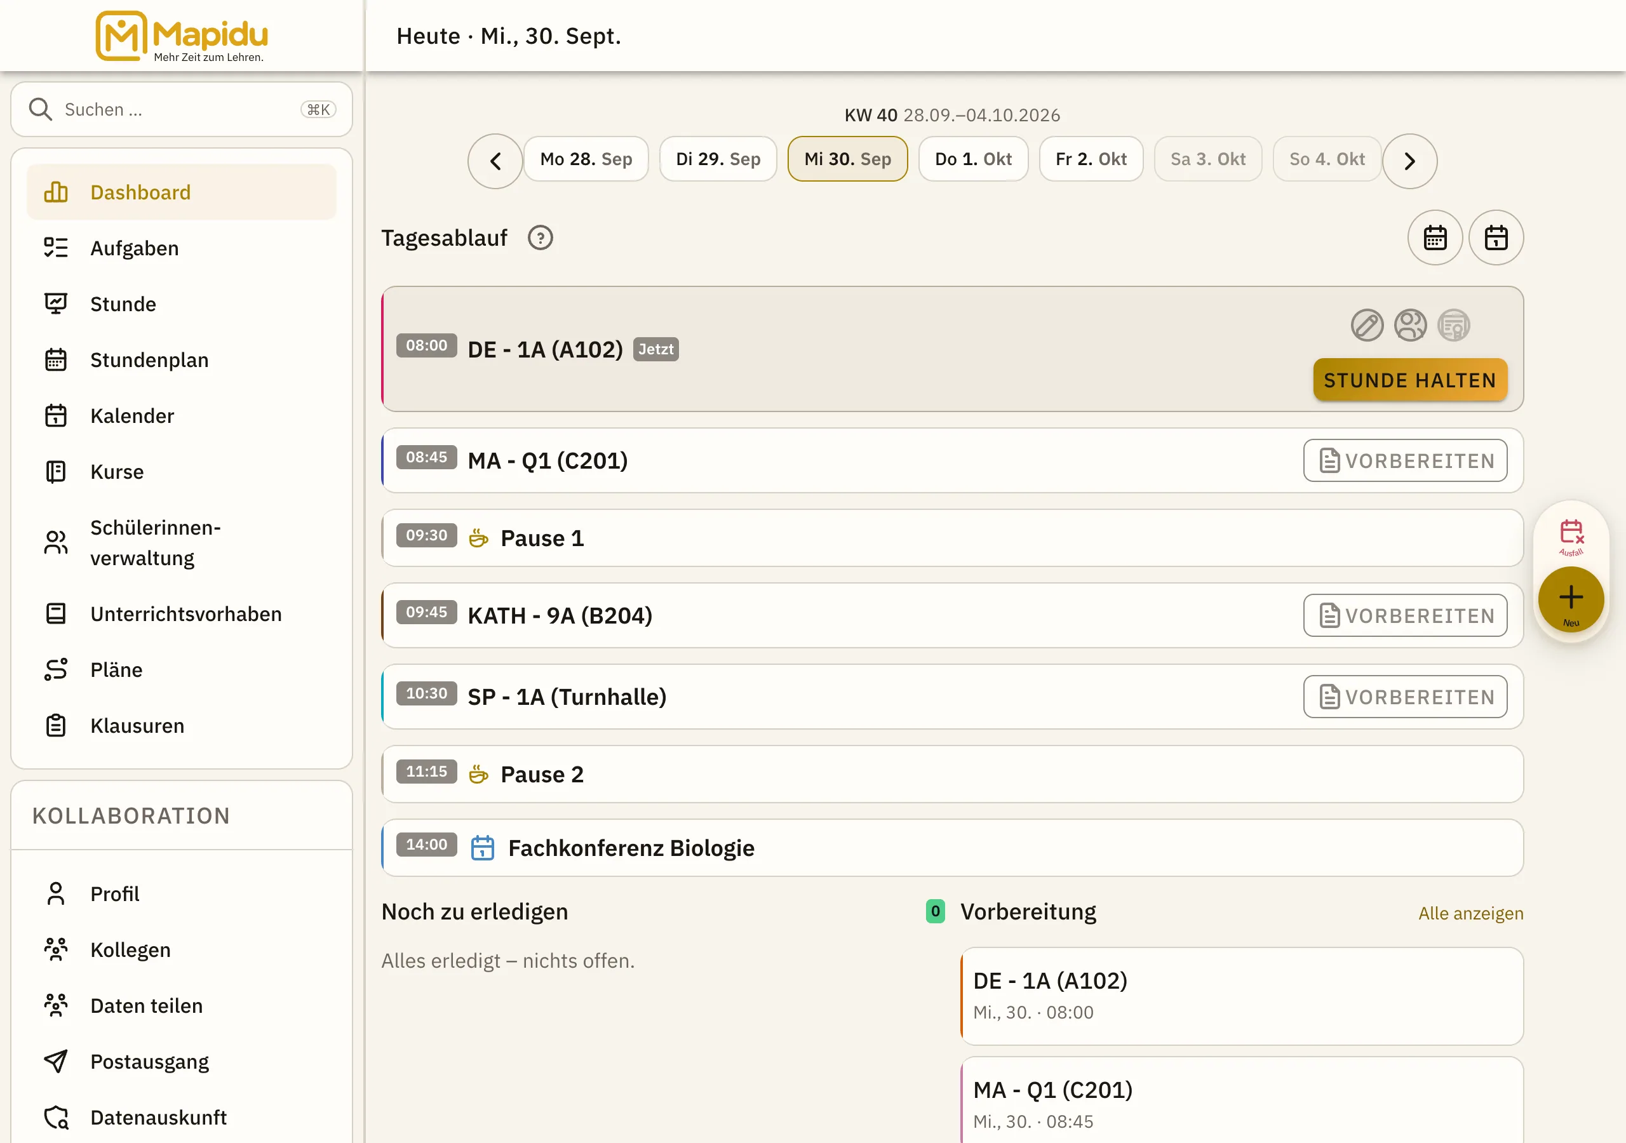Open Datenauskunft in the sidebar
1626x1143 pixels.
click(181, 1118)
